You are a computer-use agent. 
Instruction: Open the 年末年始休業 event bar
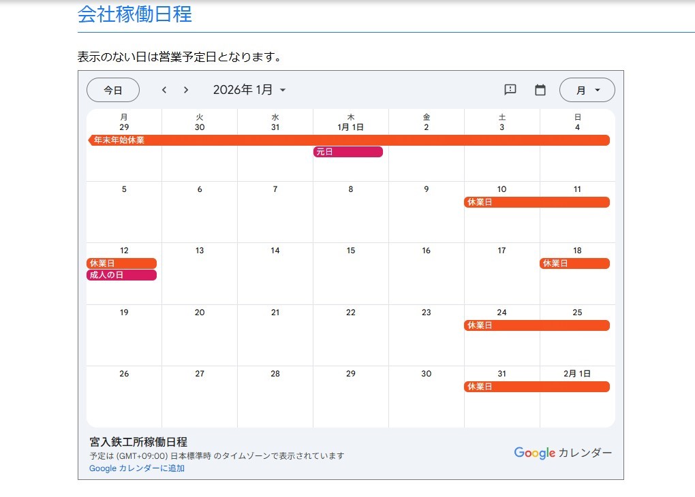pos(349,140)
